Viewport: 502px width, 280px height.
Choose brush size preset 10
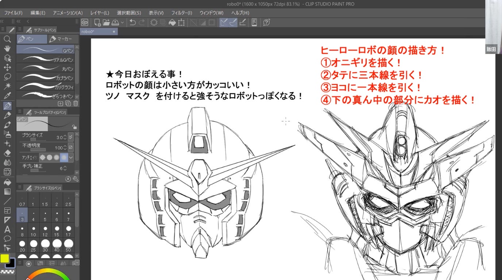point(34,231)
